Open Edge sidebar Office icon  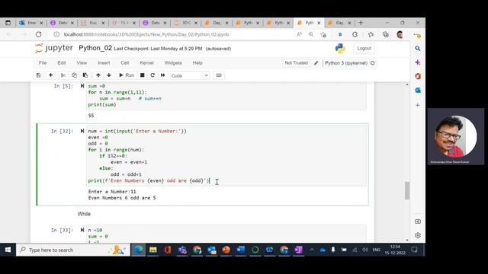tap(418, 76)
